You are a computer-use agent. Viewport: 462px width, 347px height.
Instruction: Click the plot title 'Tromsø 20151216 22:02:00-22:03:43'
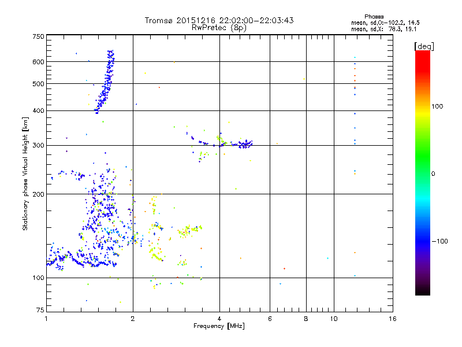[219, 20]
